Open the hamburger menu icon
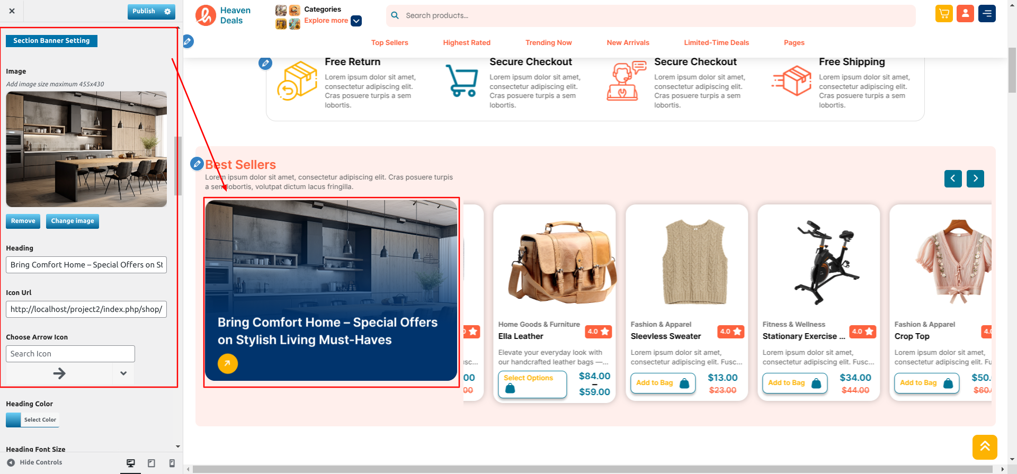 click(x=987, y=14)
